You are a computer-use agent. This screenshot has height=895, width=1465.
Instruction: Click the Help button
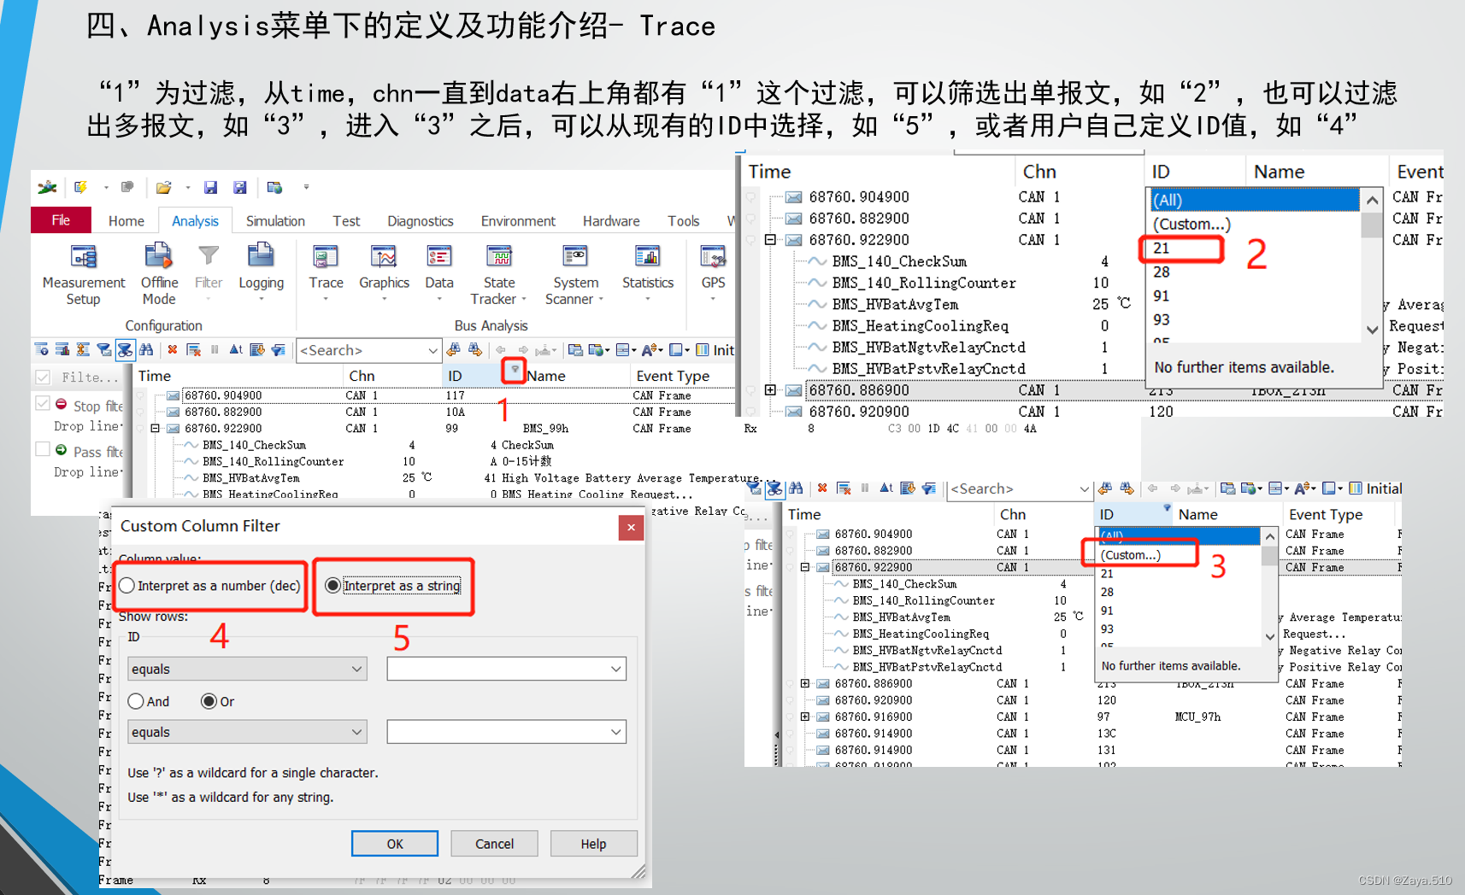(x=593, y=843)
